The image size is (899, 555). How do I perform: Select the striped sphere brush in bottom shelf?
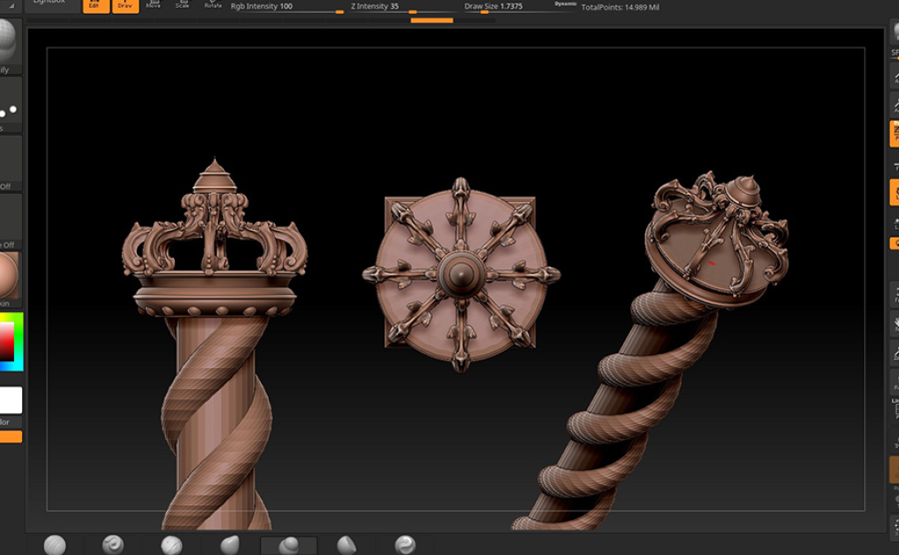point(55,544)
